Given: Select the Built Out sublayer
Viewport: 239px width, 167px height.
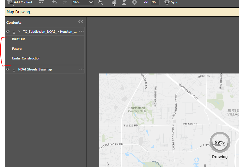Looking at the screenshot, I should 18,39.
